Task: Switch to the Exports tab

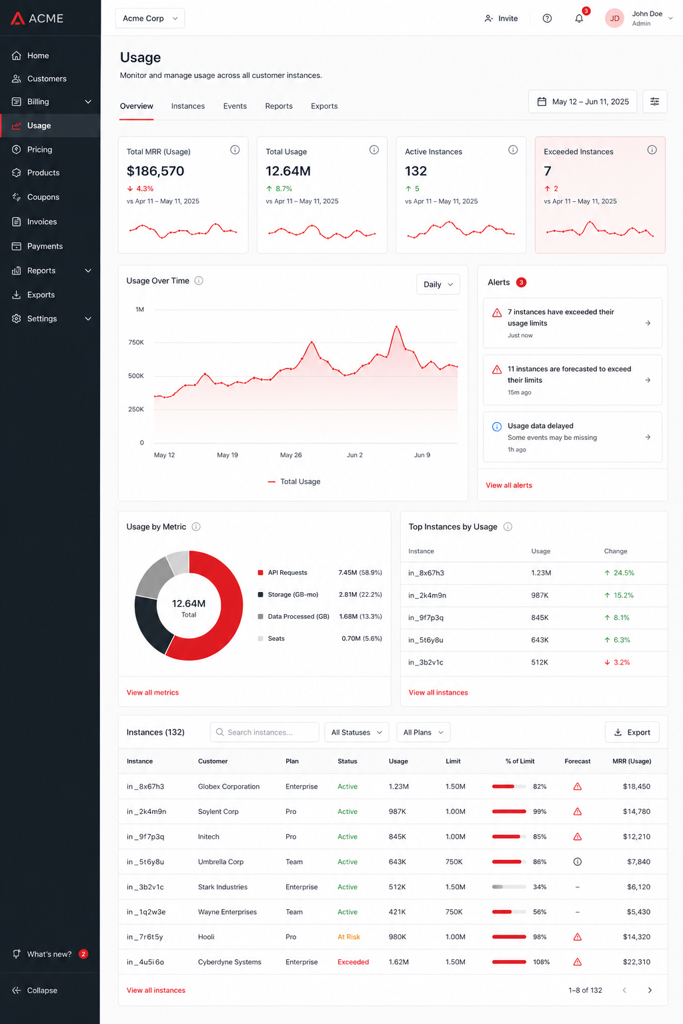Action: [324, 107]
